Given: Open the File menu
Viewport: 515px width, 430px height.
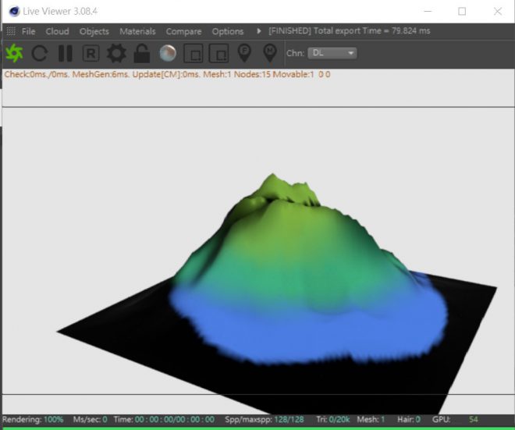Looking at the screenshot, I should 28,31.
